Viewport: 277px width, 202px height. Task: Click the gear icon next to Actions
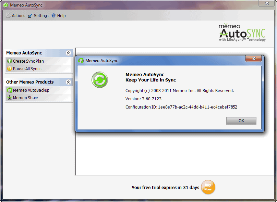tap(8, 15)
